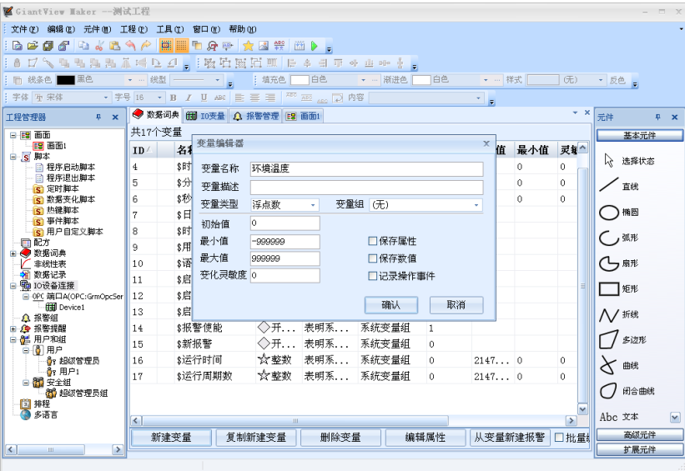This screenshot has width=685, height=471.
Task: Select the 扇形 sector tool
Action: coord(619,263)
